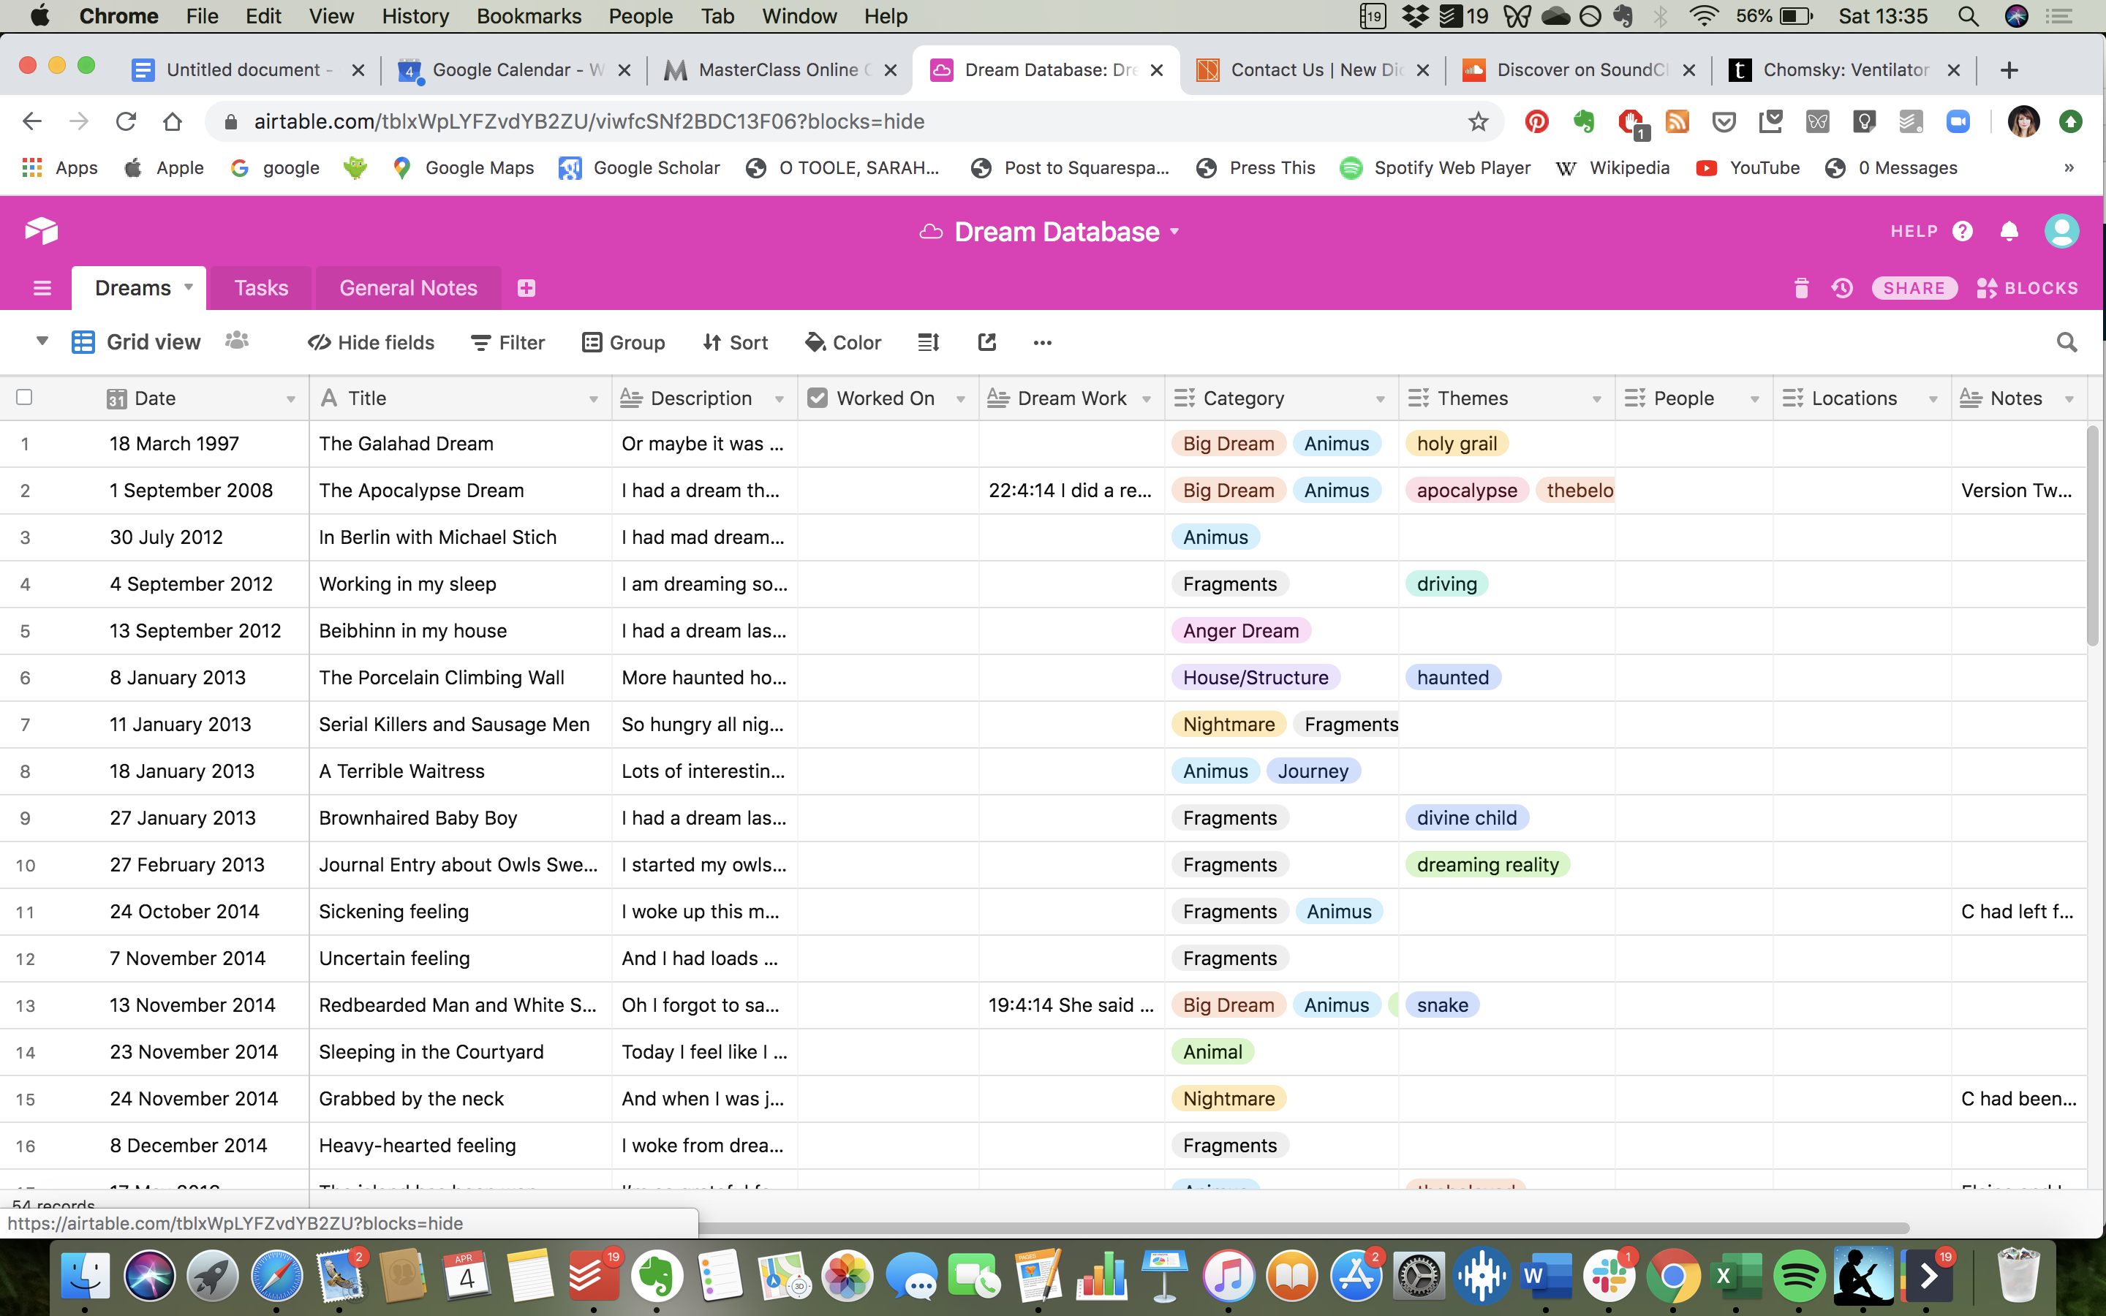Open Locations column dropdown arrow
The width and height of the screenshot is (2106, 1316).
click(x=1933, y=398)
